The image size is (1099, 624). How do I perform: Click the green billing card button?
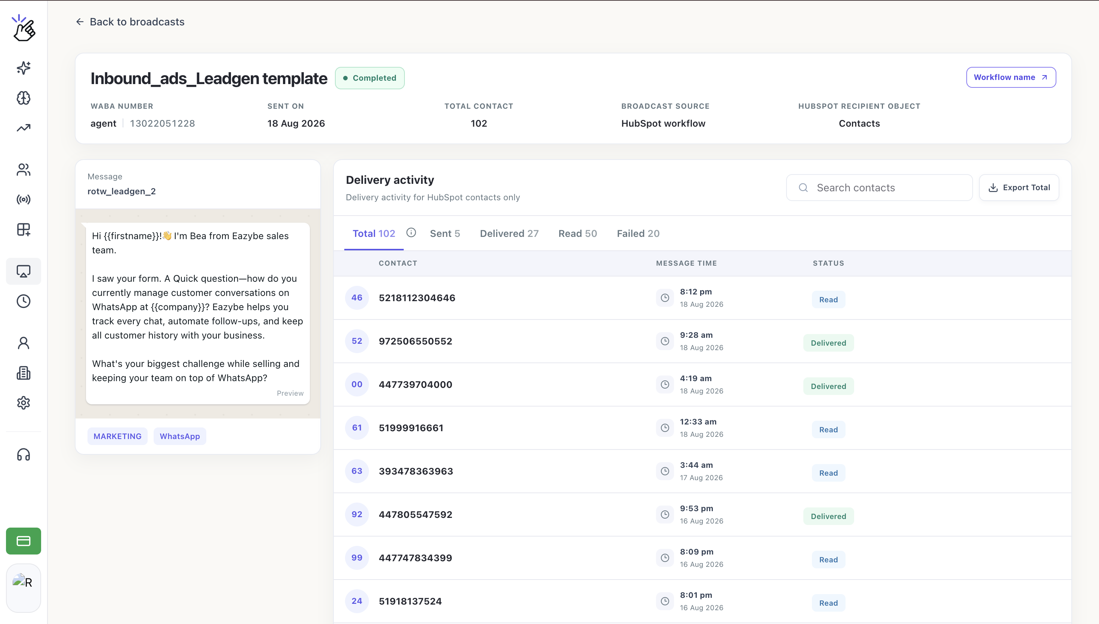click(24, 541)
